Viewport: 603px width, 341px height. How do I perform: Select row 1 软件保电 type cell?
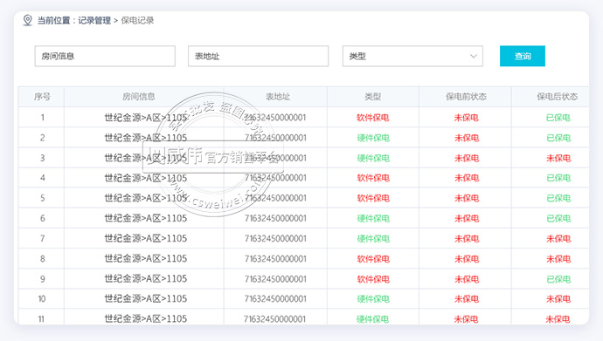(x=372, y=118)
